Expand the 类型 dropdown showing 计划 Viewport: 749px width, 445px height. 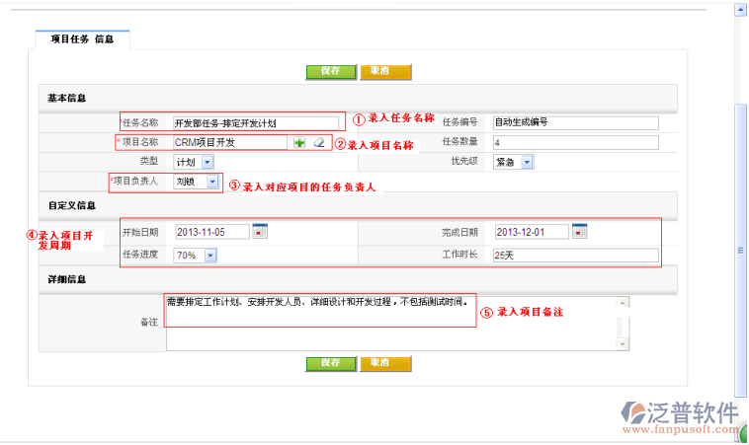(x=208, y=162)
